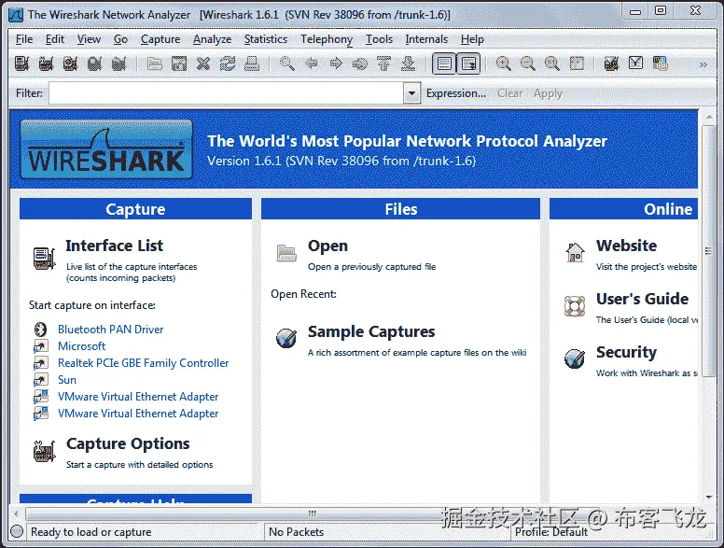This screenshot has width=724, height=548.
Task: Jump to first packet toolbar icon
Action: click(383, 63)
